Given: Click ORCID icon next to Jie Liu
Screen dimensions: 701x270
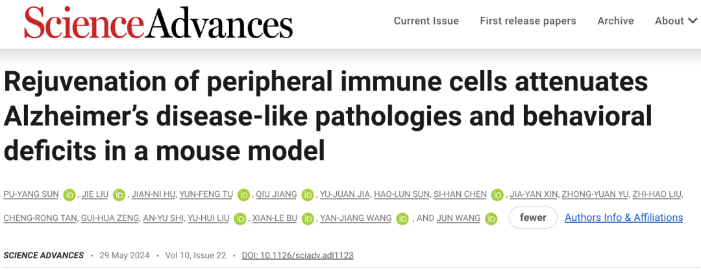Looking at the screenshot, I should (119, 194).
